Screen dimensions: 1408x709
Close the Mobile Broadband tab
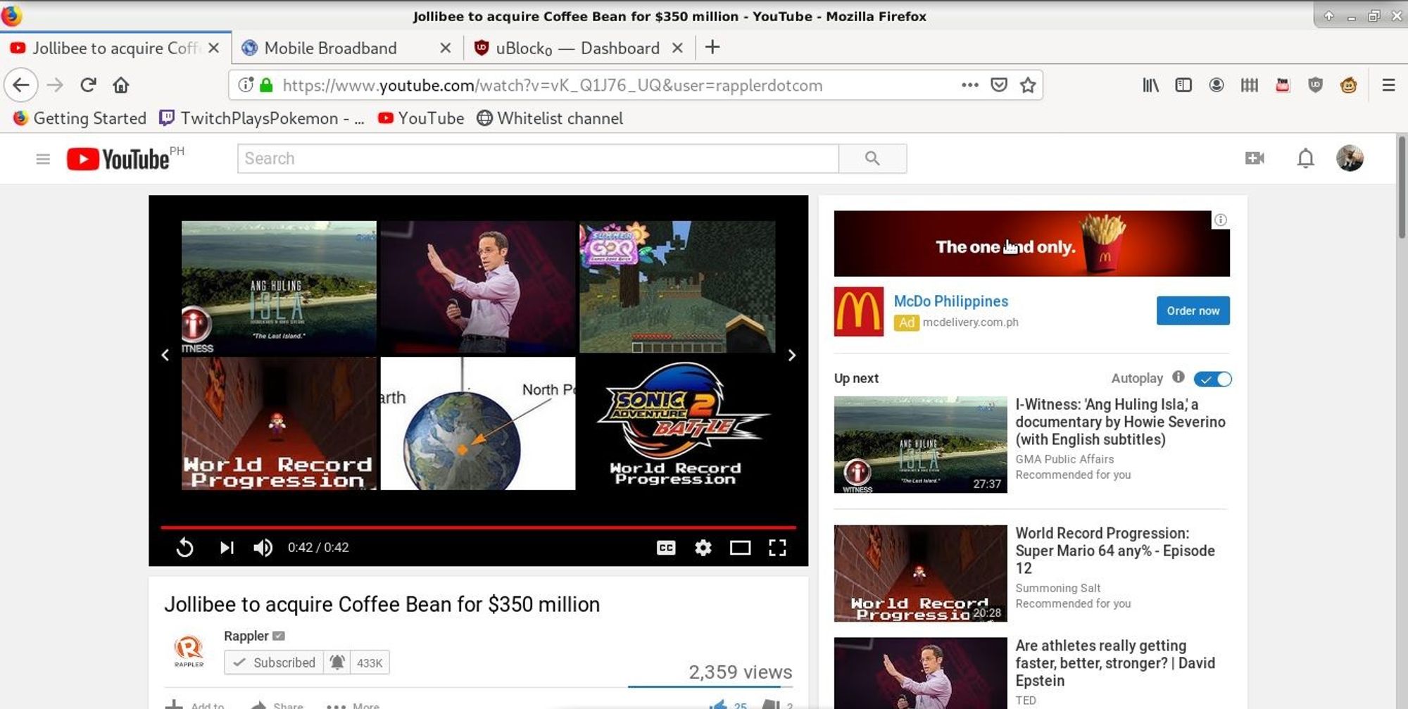(x=445, y=48)
